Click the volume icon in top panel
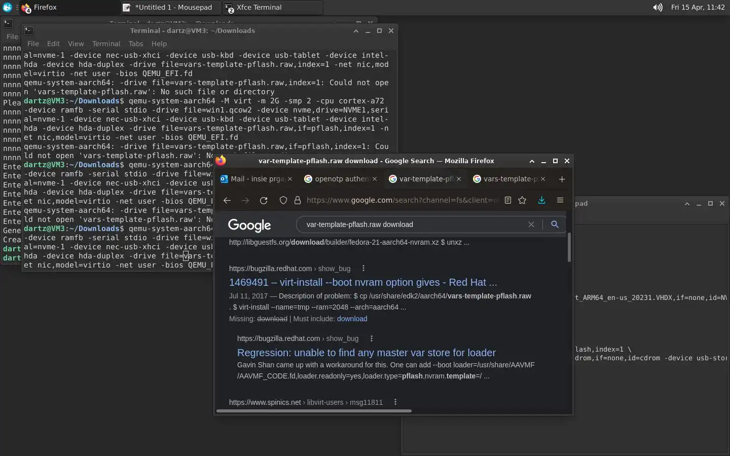 [x=658, y=8]
